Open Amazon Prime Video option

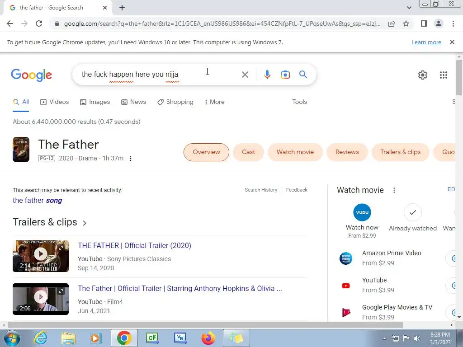(392, 258)
